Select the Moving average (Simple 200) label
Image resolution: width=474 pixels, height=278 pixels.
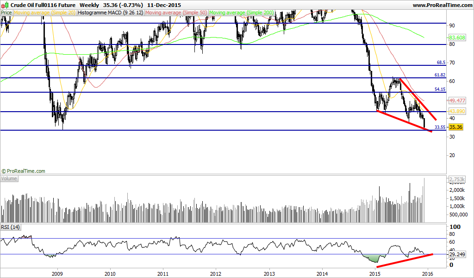click(241, 13)
